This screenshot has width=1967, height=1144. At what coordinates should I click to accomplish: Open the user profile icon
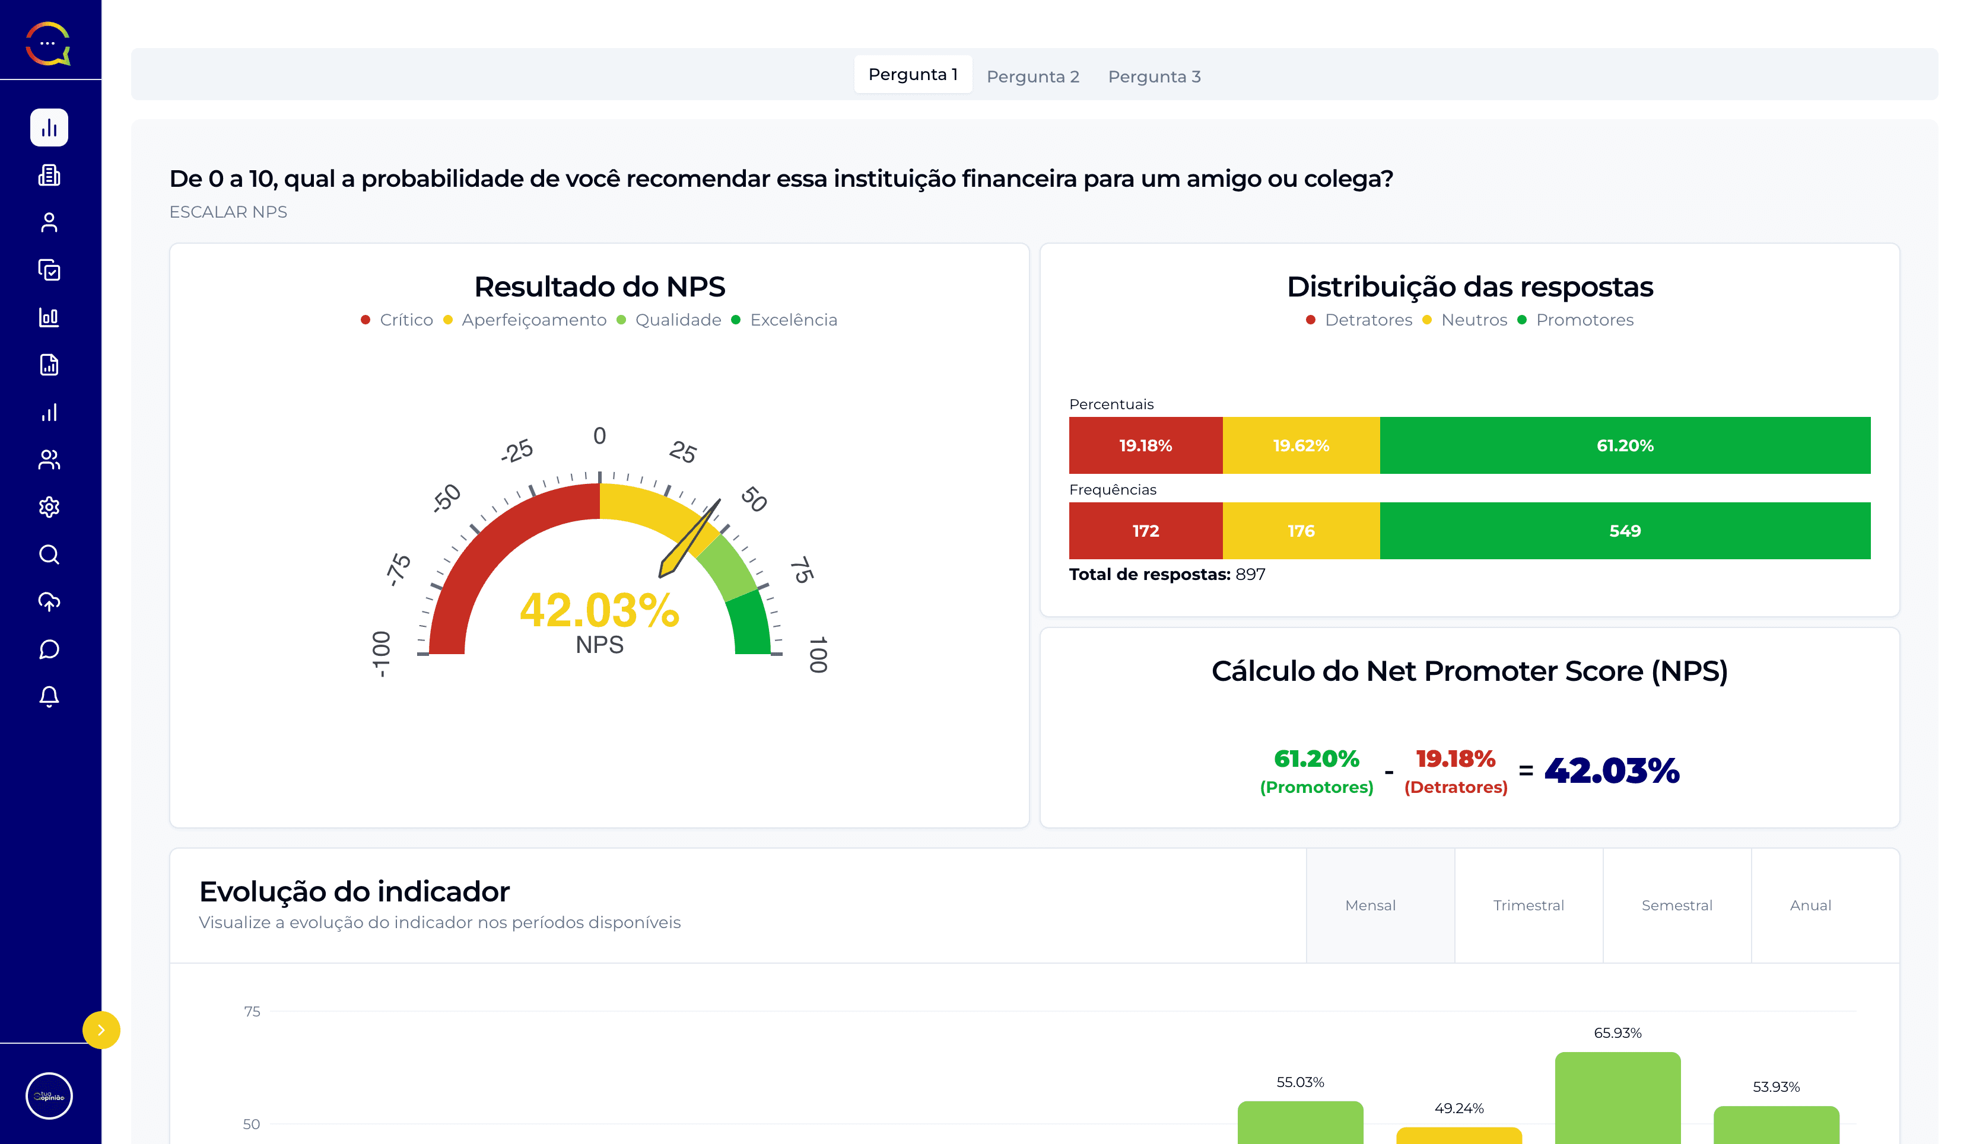point(49,223)
